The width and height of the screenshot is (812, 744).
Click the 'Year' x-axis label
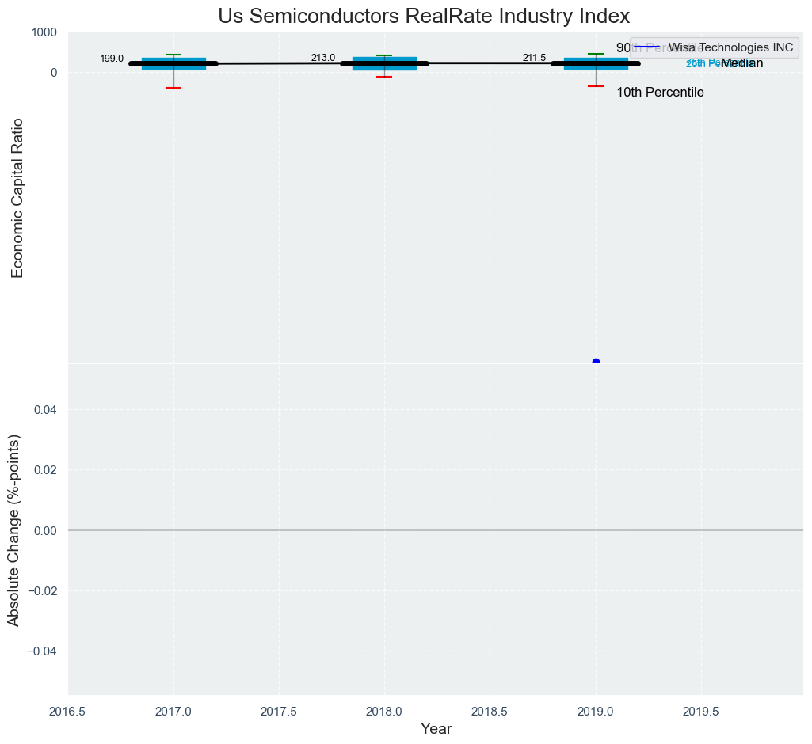(436, 729)
